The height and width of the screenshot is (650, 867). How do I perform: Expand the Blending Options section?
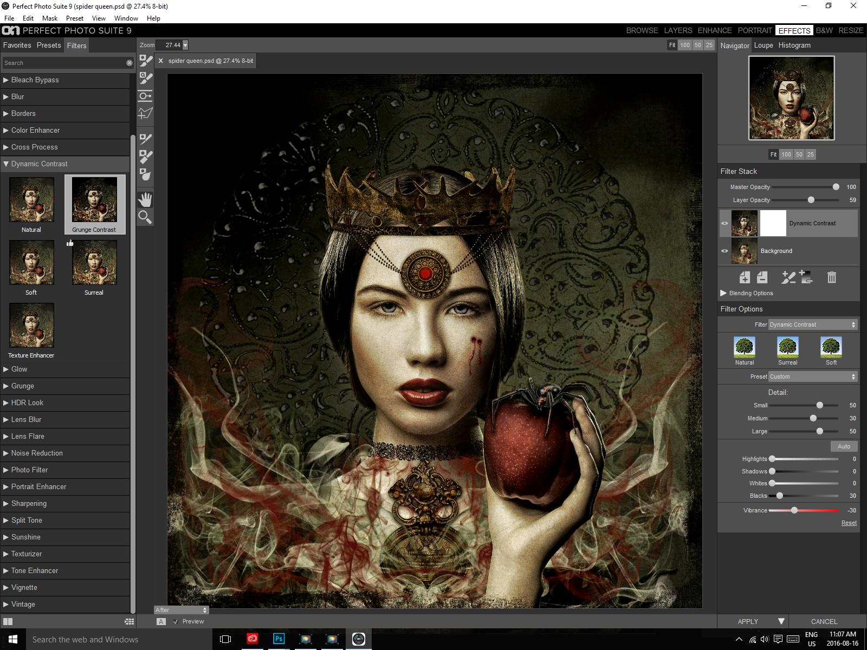724,293
